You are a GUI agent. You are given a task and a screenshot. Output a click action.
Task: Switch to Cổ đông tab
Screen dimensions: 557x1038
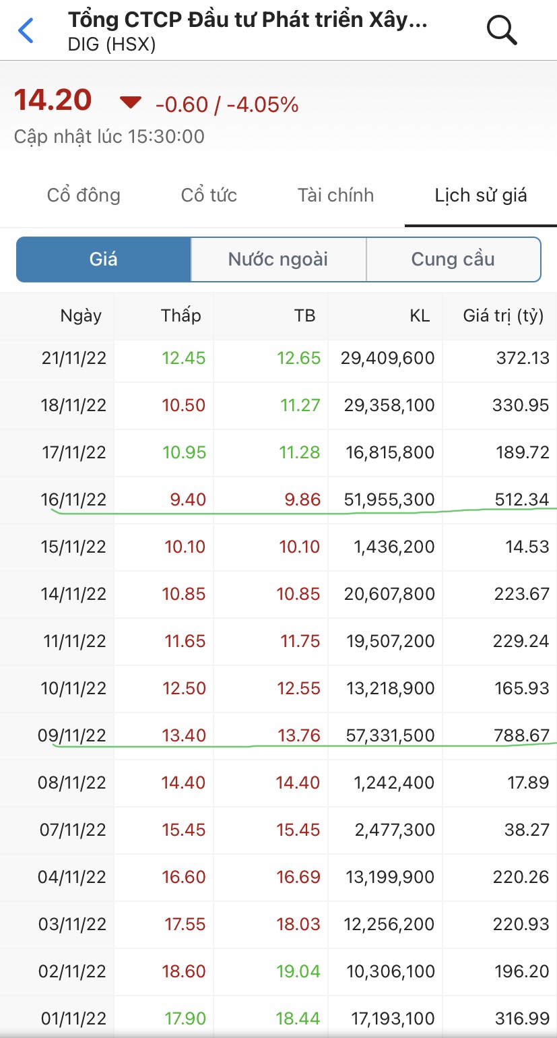[84, 195]
